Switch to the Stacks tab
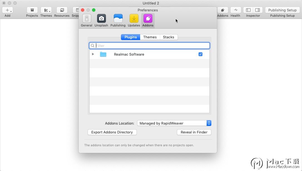Image resolution: width=302 pixels, height=171 pixels. [169, 37]
